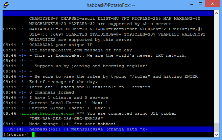Viewport: 222px width, 140px height.
Task: Click [1:mathsplosive (change with ^X)] entry
Action: tap(107, 129)
